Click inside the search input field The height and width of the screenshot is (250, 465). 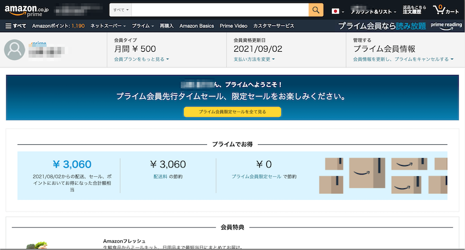pos(220,10)
